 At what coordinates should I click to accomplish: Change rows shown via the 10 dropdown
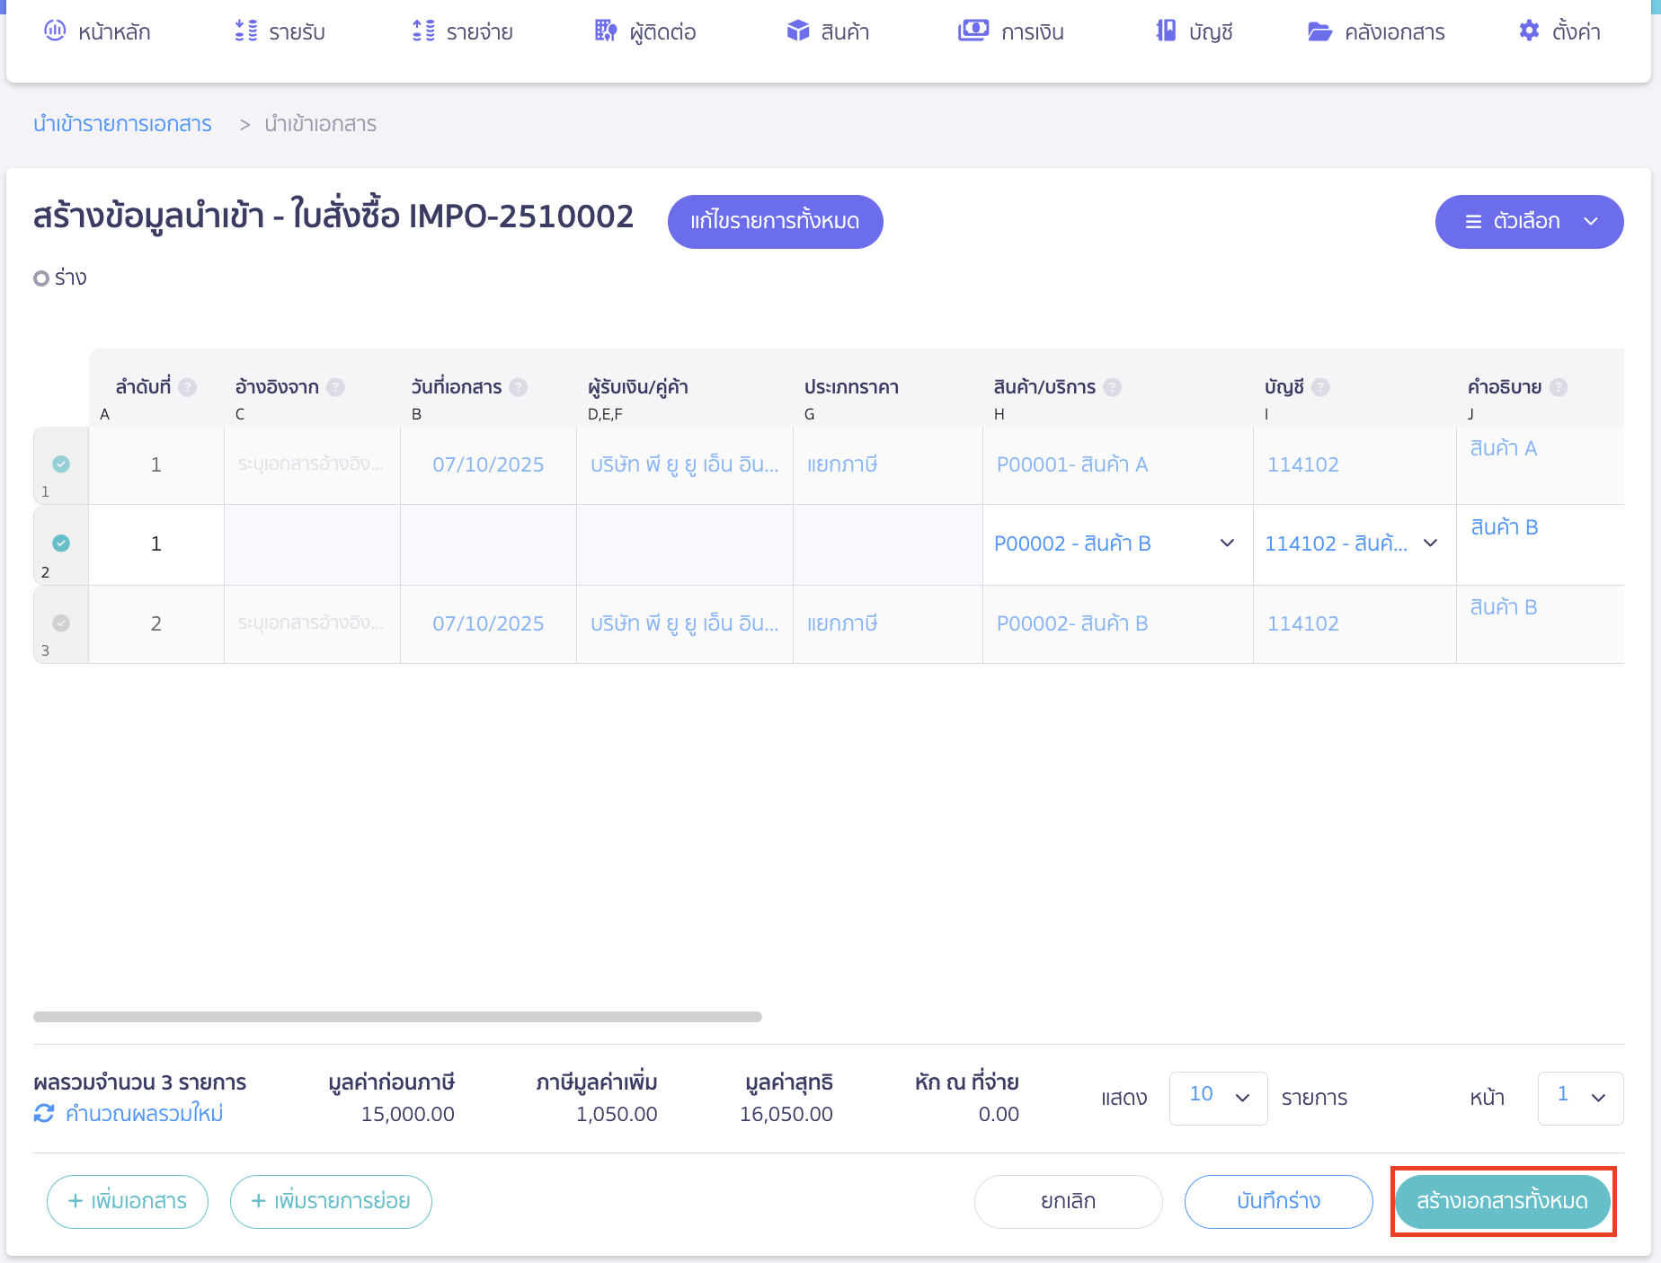click(x=1218, y=1098)
